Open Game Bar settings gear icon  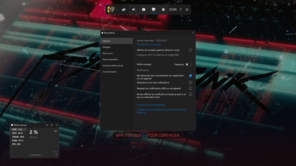[187, 10]
